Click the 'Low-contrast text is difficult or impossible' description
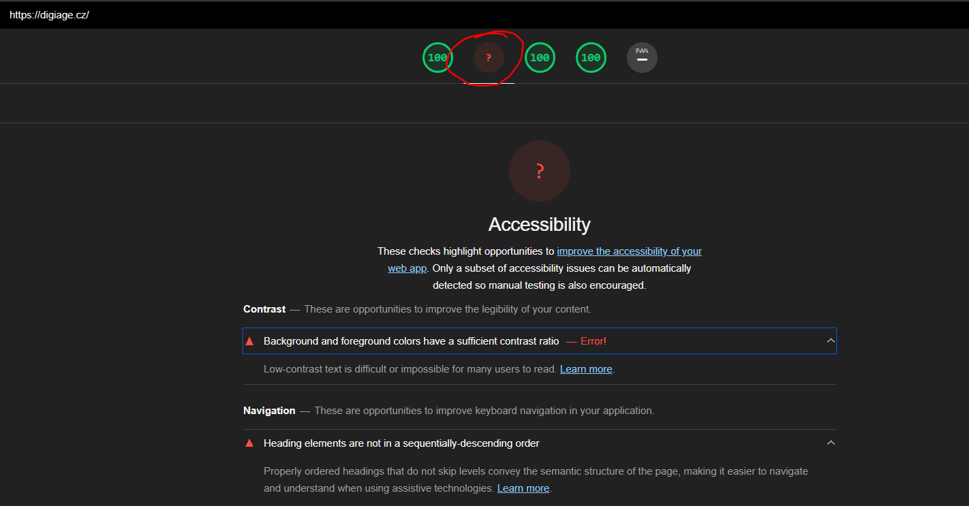Image resolution: width=969 pixels, height=506 pixels. coord(410,369)
